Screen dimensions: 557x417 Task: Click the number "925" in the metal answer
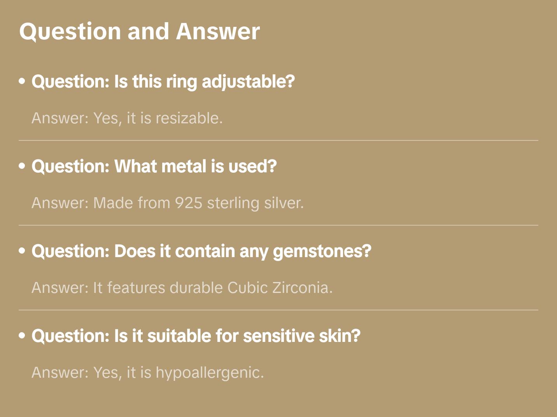tap(188, 203)
